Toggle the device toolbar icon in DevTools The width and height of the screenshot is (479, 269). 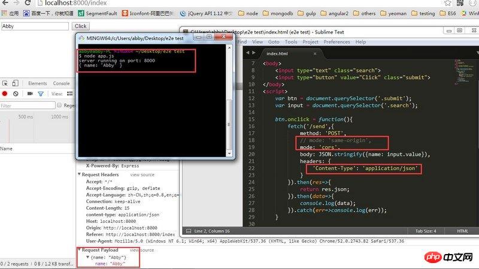tap(16, 83)
